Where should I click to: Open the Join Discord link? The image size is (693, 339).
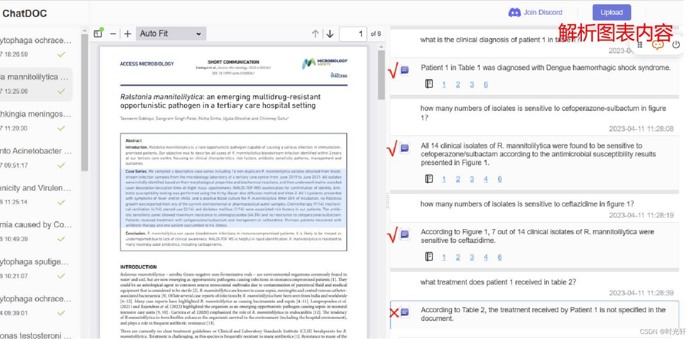click(543, 12)
